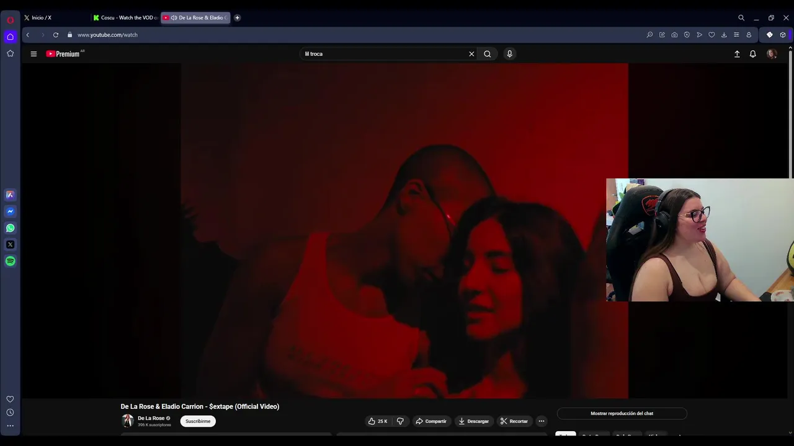Open the Opera menu logo

[10, 20]
